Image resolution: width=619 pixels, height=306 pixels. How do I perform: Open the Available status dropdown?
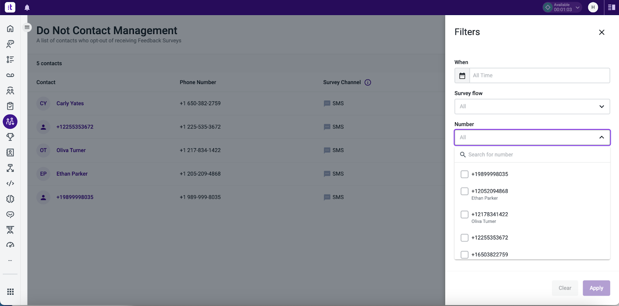(562, 7)
